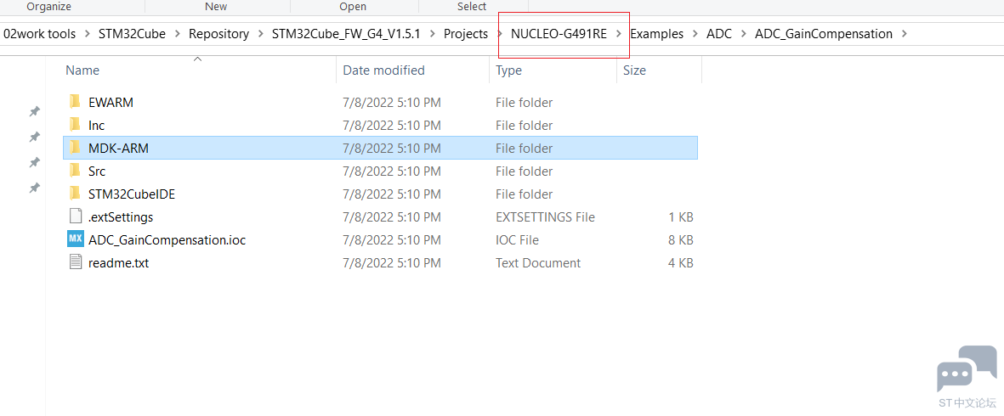Expand the chevron after NUCLEO-G491RE breadcrumb

pyautogui.click(x=619, y=34)
